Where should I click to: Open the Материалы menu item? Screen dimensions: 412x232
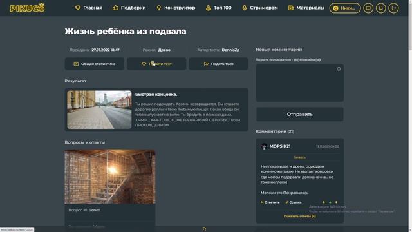tap(306, 8)
